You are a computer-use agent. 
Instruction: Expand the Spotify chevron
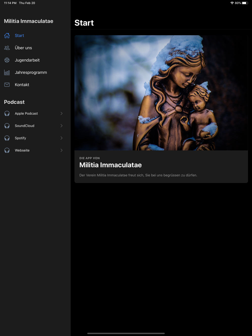[61, 138]
